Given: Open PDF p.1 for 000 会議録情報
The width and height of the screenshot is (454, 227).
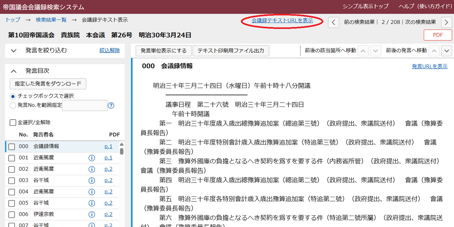Looking at the screenshot, I should pyautogui.click(x=109, y=146).
